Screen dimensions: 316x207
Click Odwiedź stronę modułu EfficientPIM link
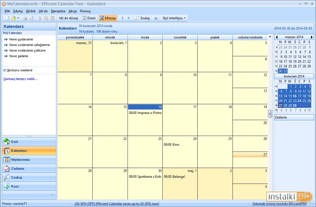tap(279, 204)
